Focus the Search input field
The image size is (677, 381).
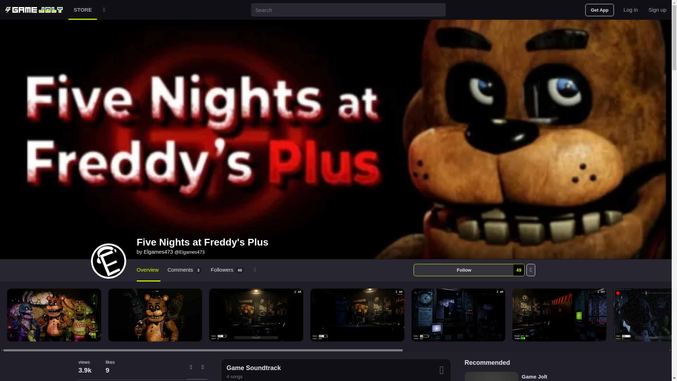[x=348, y=10]
